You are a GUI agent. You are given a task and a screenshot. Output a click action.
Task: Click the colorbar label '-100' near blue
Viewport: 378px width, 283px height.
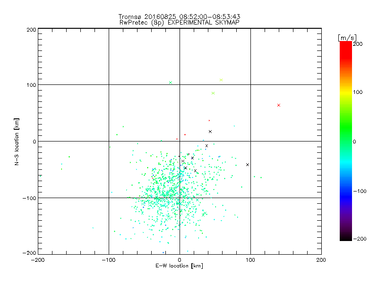point(360,191)
